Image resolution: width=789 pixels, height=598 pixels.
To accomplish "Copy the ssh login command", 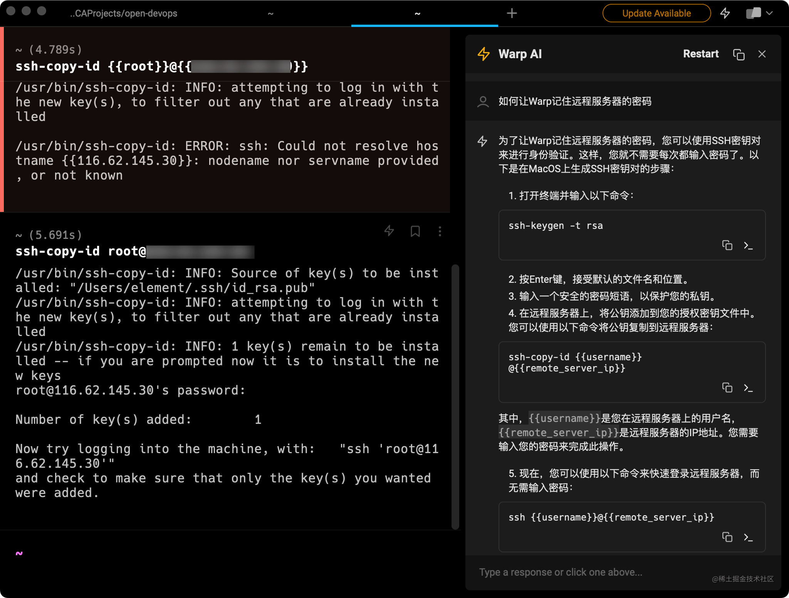I will click(728, 537).
